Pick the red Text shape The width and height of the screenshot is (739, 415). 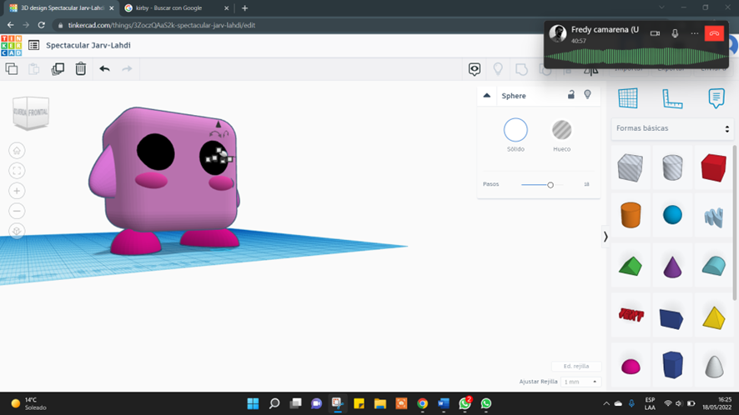coord(631,315)
